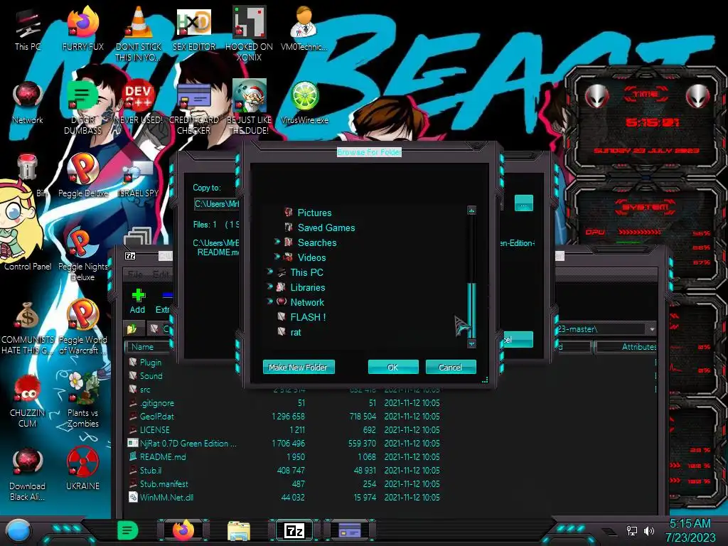The height and width of the screenshot is (546, 728).
Task: Open the 7-Zip path dropdown arrow
Action: pyautogui.click(x=652, y=329)
